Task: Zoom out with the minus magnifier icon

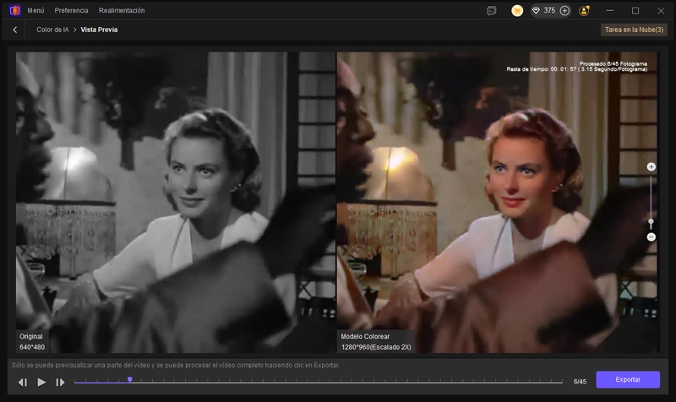Action: [651, 237]
